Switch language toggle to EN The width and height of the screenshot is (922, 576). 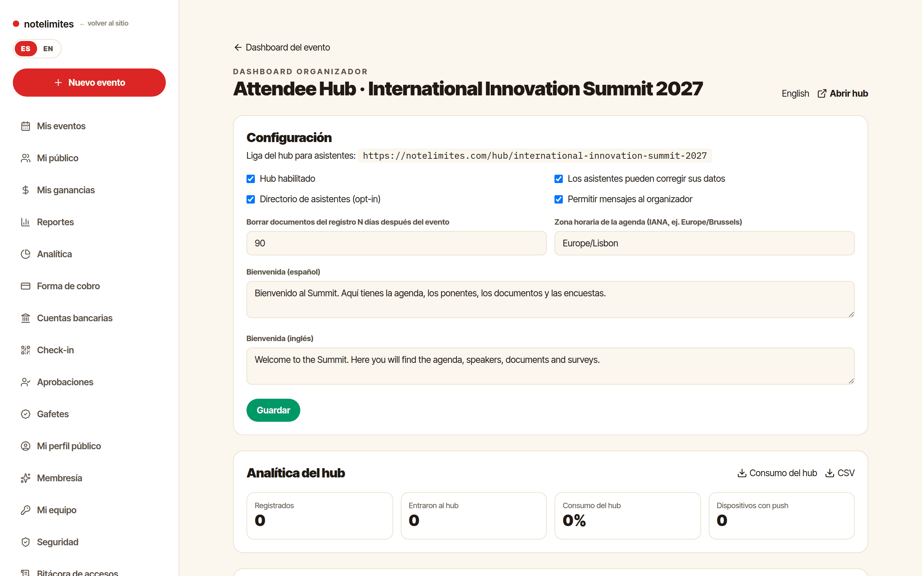click(x=48, y=49)
